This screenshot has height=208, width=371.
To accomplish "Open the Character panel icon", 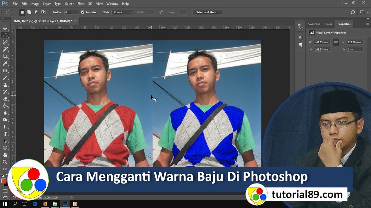I will coord(300,38).
